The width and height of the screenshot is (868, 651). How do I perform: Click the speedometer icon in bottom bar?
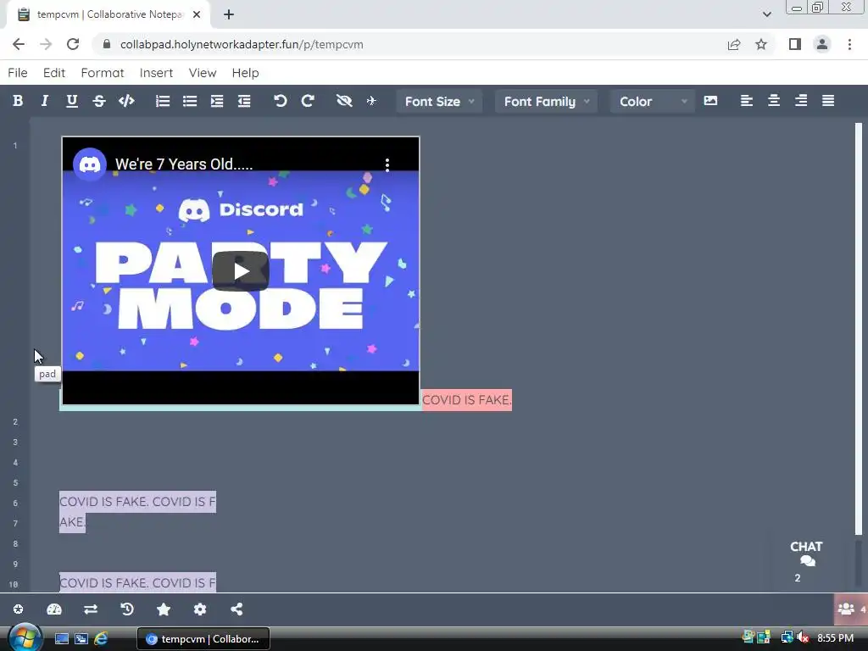coord(54,609)
